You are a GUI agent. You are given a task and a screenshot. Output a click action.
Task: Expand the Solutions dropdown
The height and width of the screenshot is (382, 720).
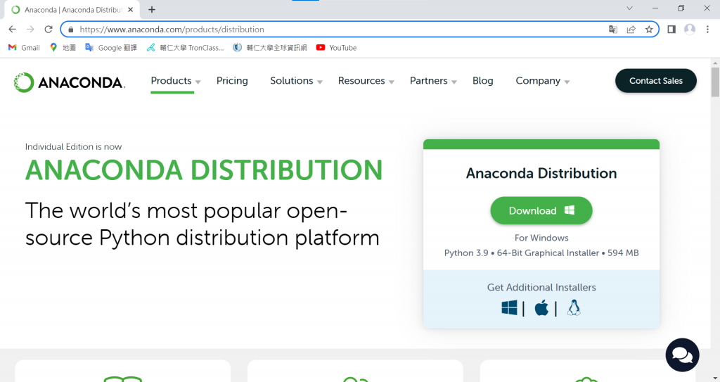[x=296, y=81]
